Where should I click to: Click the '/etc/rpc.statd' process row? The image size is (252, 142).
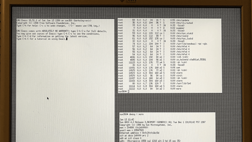156,33
